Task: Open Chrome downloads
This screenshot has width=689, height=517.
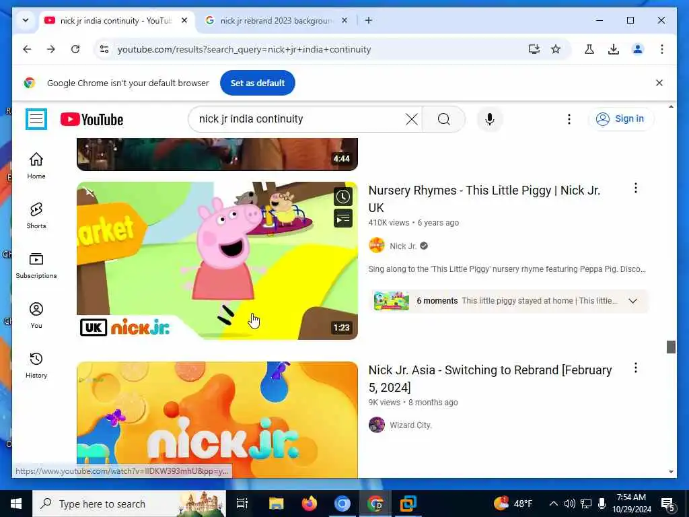Action: click(614, 49)
